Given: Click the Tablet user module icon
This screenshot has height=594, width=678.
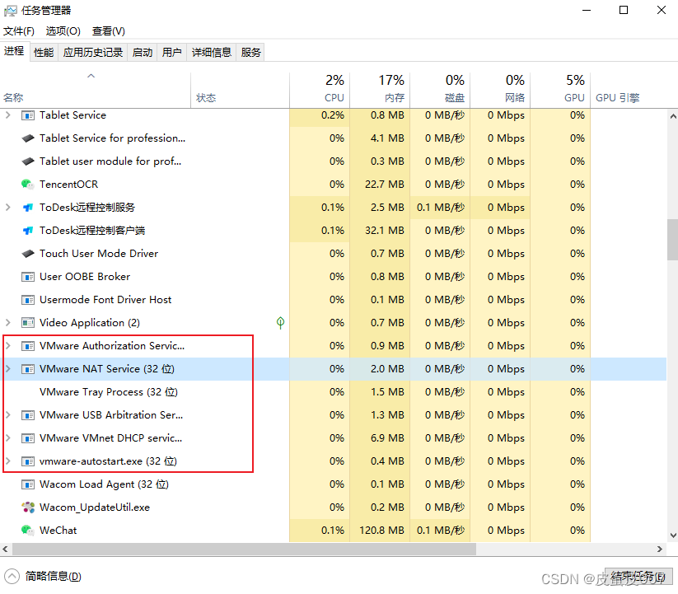Looking at the screenshot, I should [28, 161].
